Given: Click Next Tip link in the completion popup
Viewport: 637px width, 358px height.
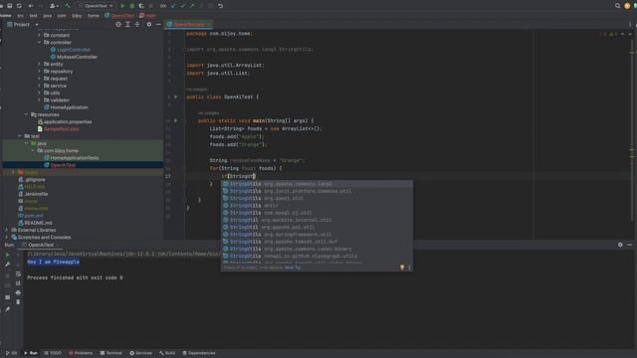Looking at the screenshot, I should [x=293, y=268].
